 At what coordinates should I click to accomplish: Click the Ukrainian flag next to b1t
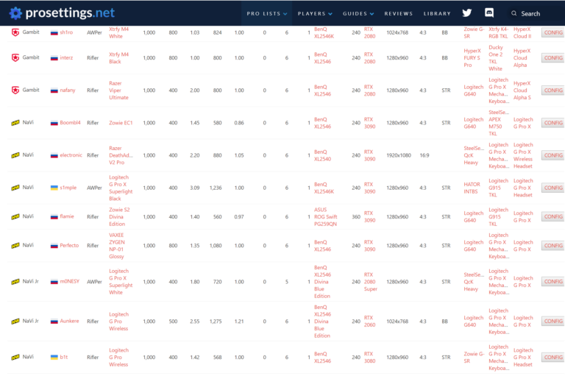(54, 357)
